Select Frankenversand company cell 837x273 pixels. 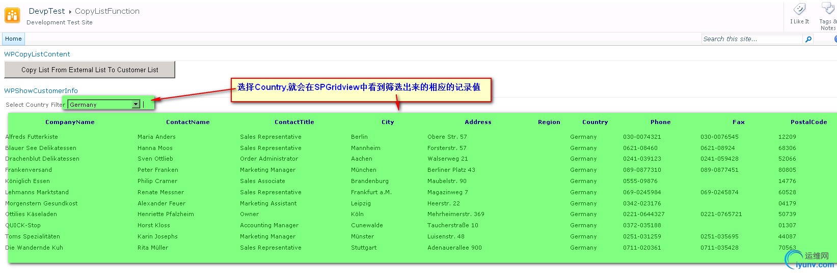point(29,170)
